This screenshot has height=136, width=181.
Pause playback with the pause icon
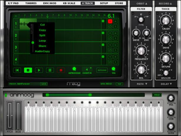(50, 70)
